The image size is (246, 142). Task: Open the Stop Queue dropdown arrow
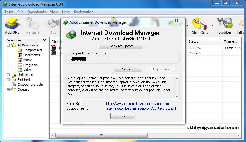click(212, 25)
